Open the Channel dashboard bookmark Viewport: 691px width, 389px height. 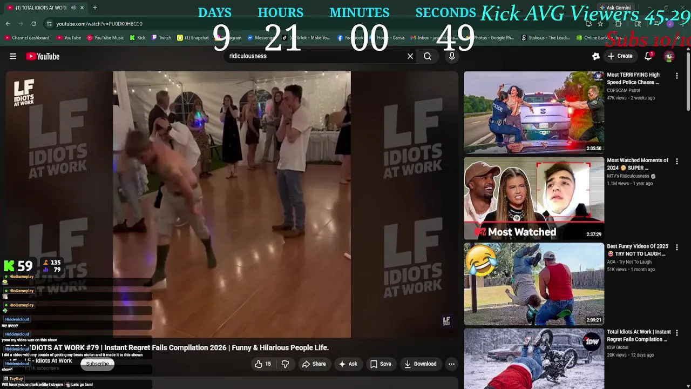pyautogui.click(x=27, y=38)
